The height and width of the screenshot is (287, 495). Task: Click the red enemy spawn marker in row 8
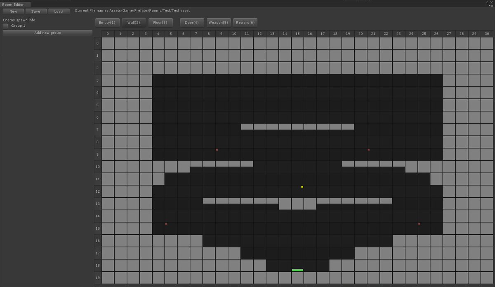point(217,149)
